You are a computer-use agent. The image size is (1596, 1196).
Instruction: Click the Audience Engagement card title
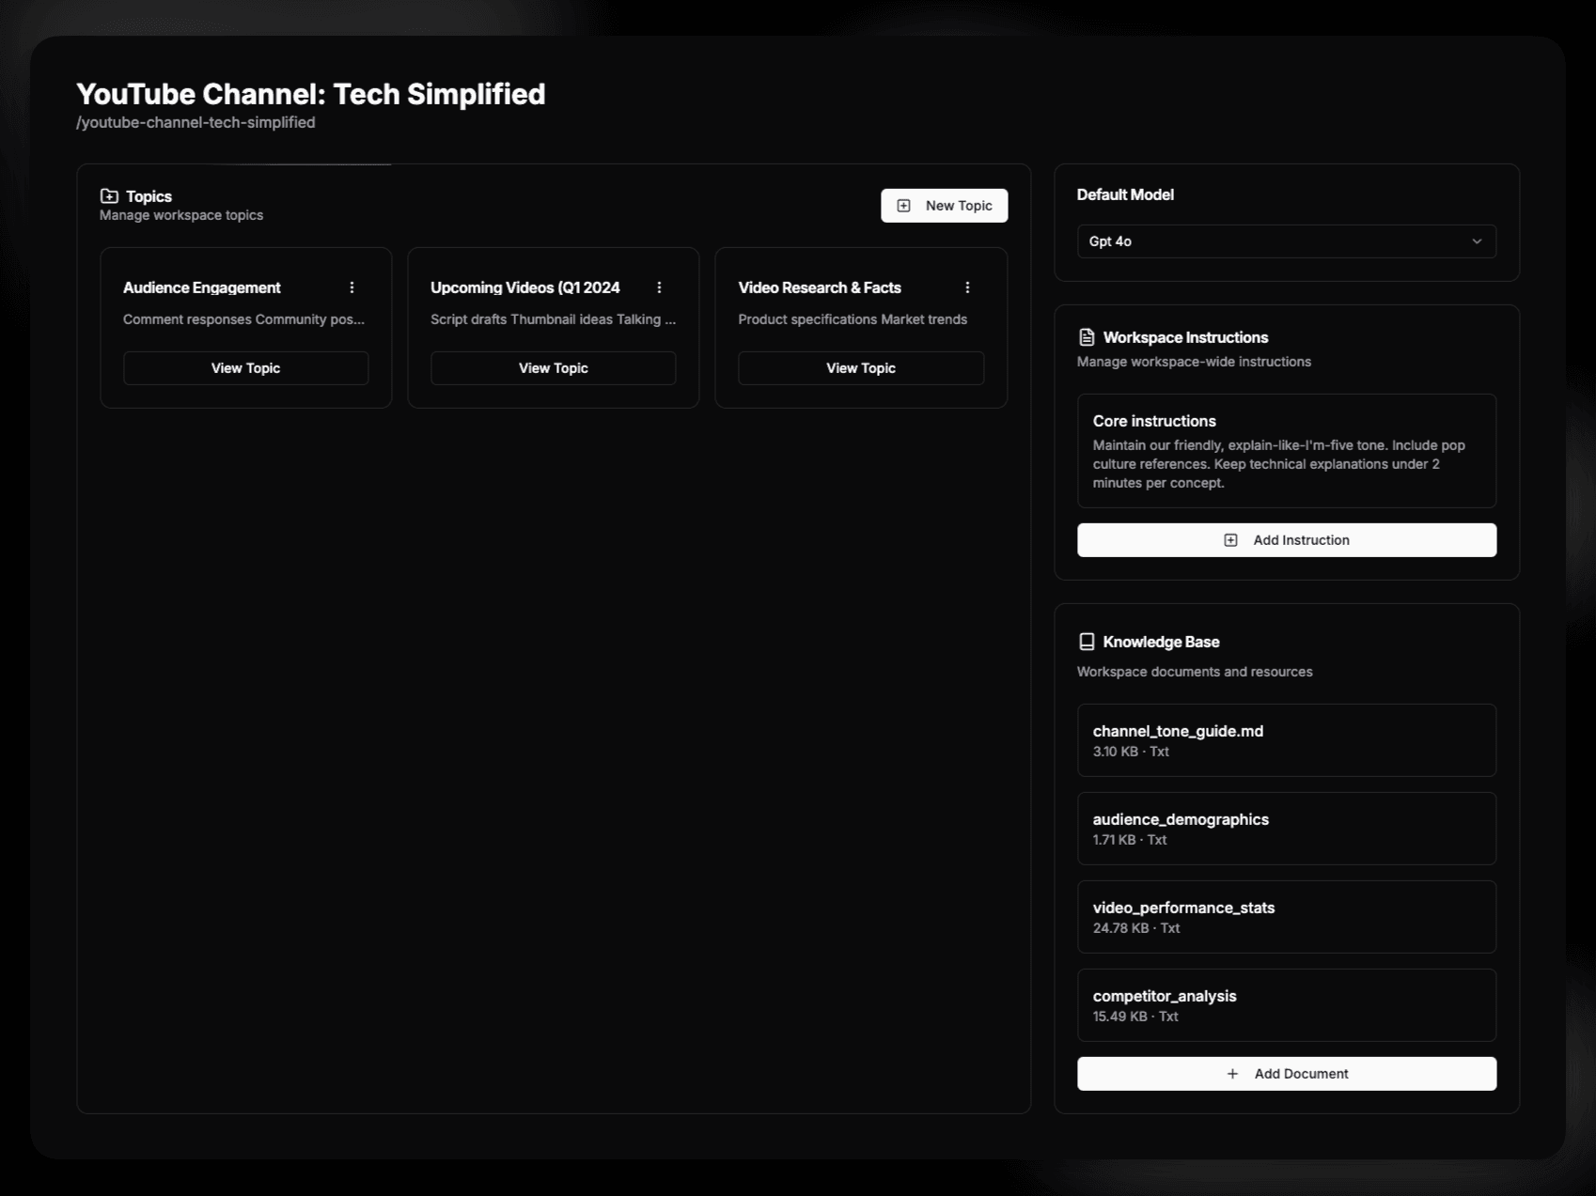point(202,287)
